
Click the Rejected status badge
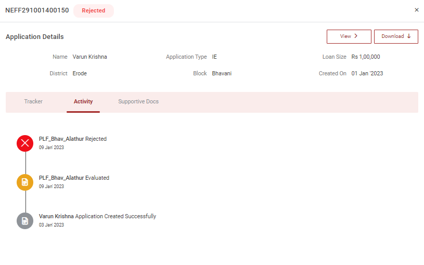tap(93, 10)
